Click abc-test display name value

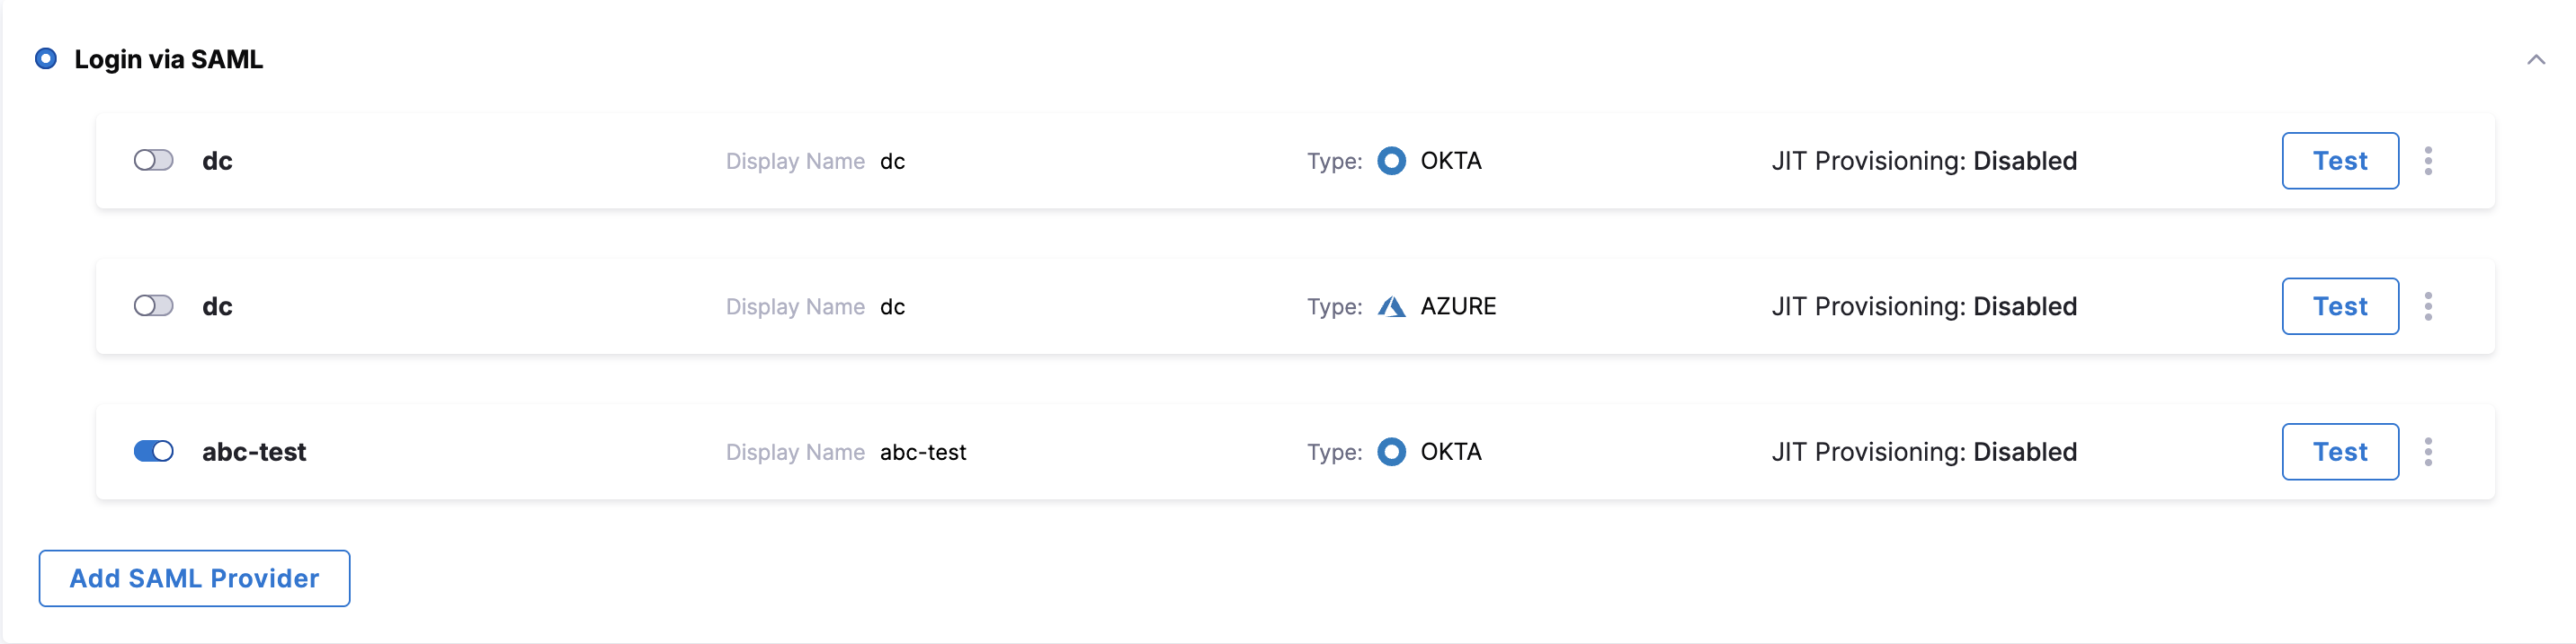pos(923,453)
